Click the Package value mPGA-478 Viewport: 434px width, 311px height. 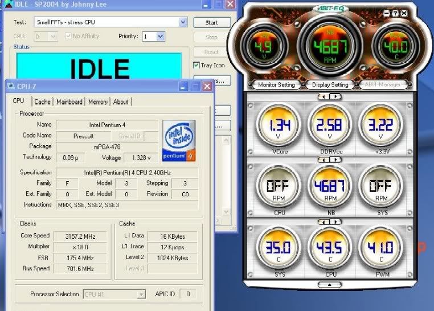[x=107, y=147]
